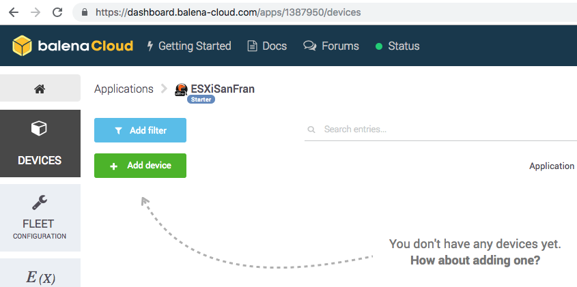Click the Application column header
The width and height of the screenshot is (577, 287).
point(552,166)
